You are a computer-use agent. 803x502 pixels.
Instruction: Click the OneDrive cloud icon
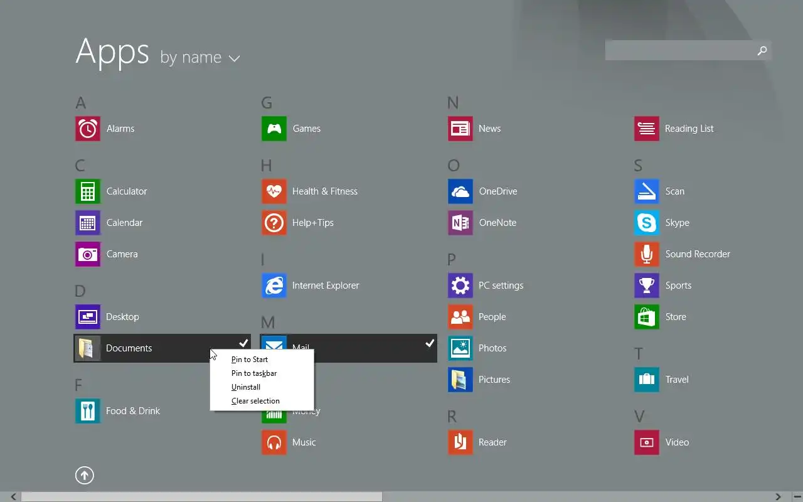pyautogui.click(x=460, y=191)
